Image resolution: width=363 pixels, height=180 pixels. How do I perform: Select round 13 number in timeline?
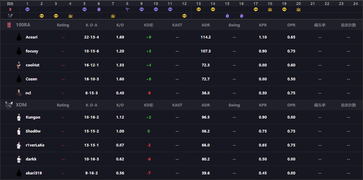(x=198, y=4)
